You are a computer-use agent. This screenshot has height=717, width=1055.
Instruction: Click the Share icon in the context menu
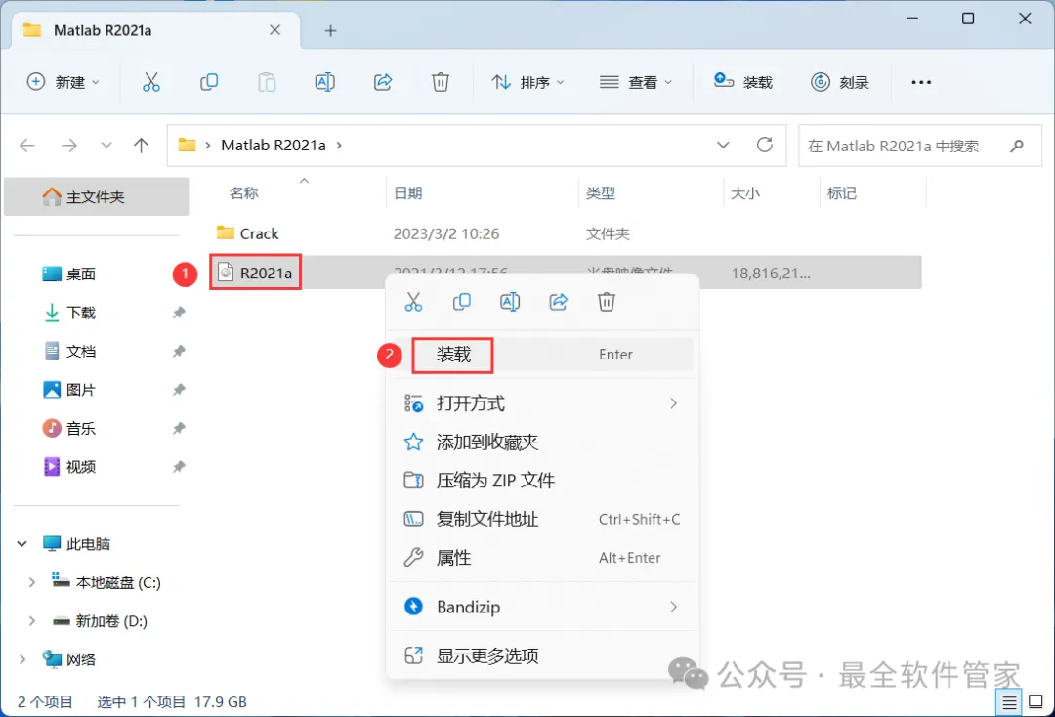559,302
